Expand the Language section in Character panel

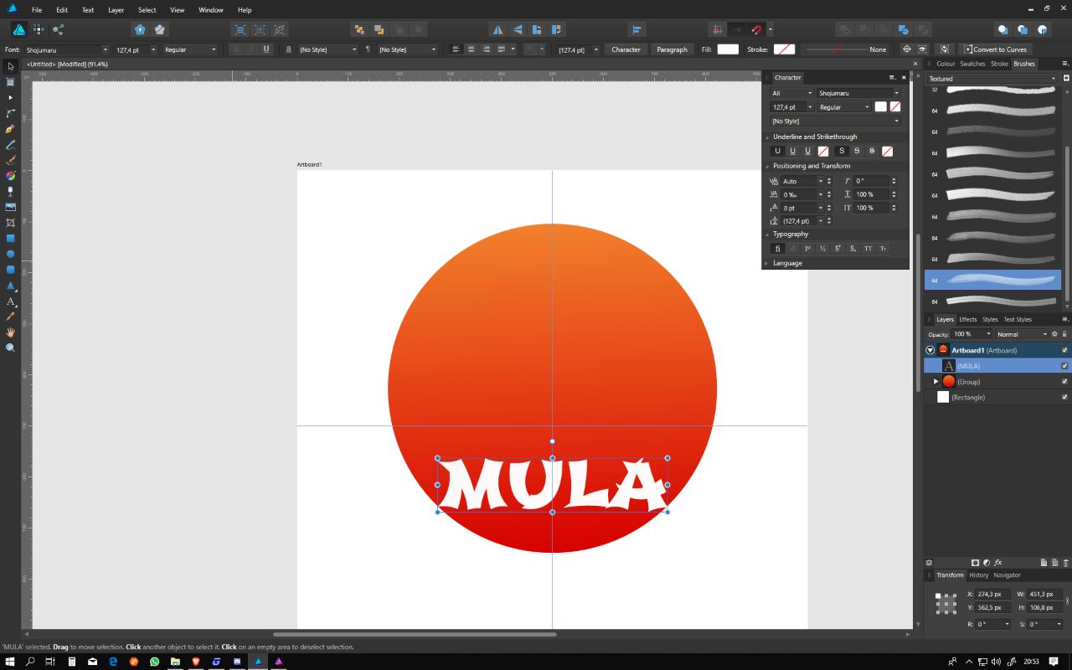787,263
